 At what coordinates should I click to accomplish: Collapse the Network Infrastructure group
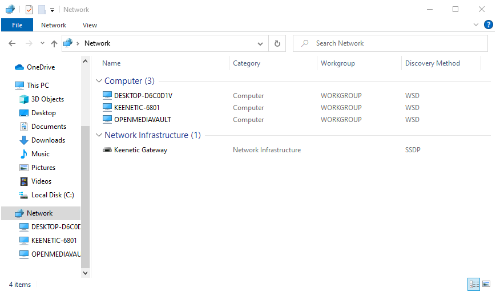pos(99,135)
